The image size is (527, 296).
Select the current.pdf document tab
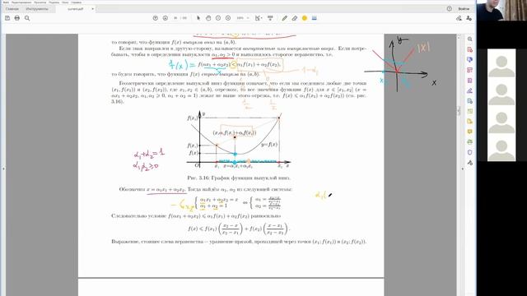coord(76,9)
